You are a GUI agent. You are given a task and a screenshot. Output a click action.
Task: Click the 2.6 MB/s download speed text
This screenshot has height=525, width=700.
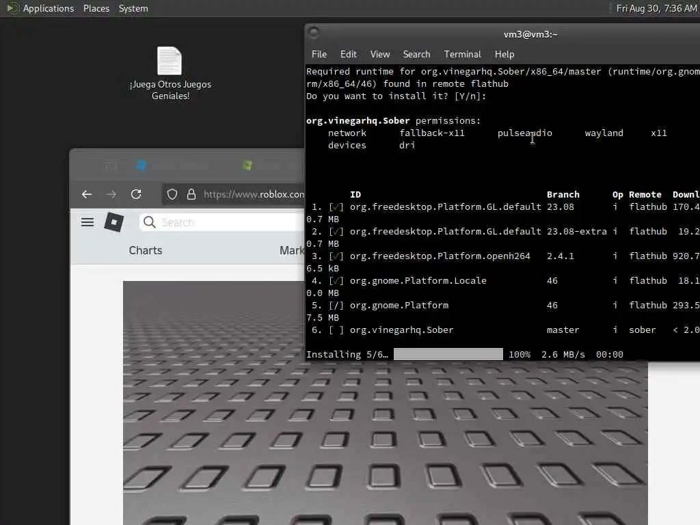(x=563, y=355)
